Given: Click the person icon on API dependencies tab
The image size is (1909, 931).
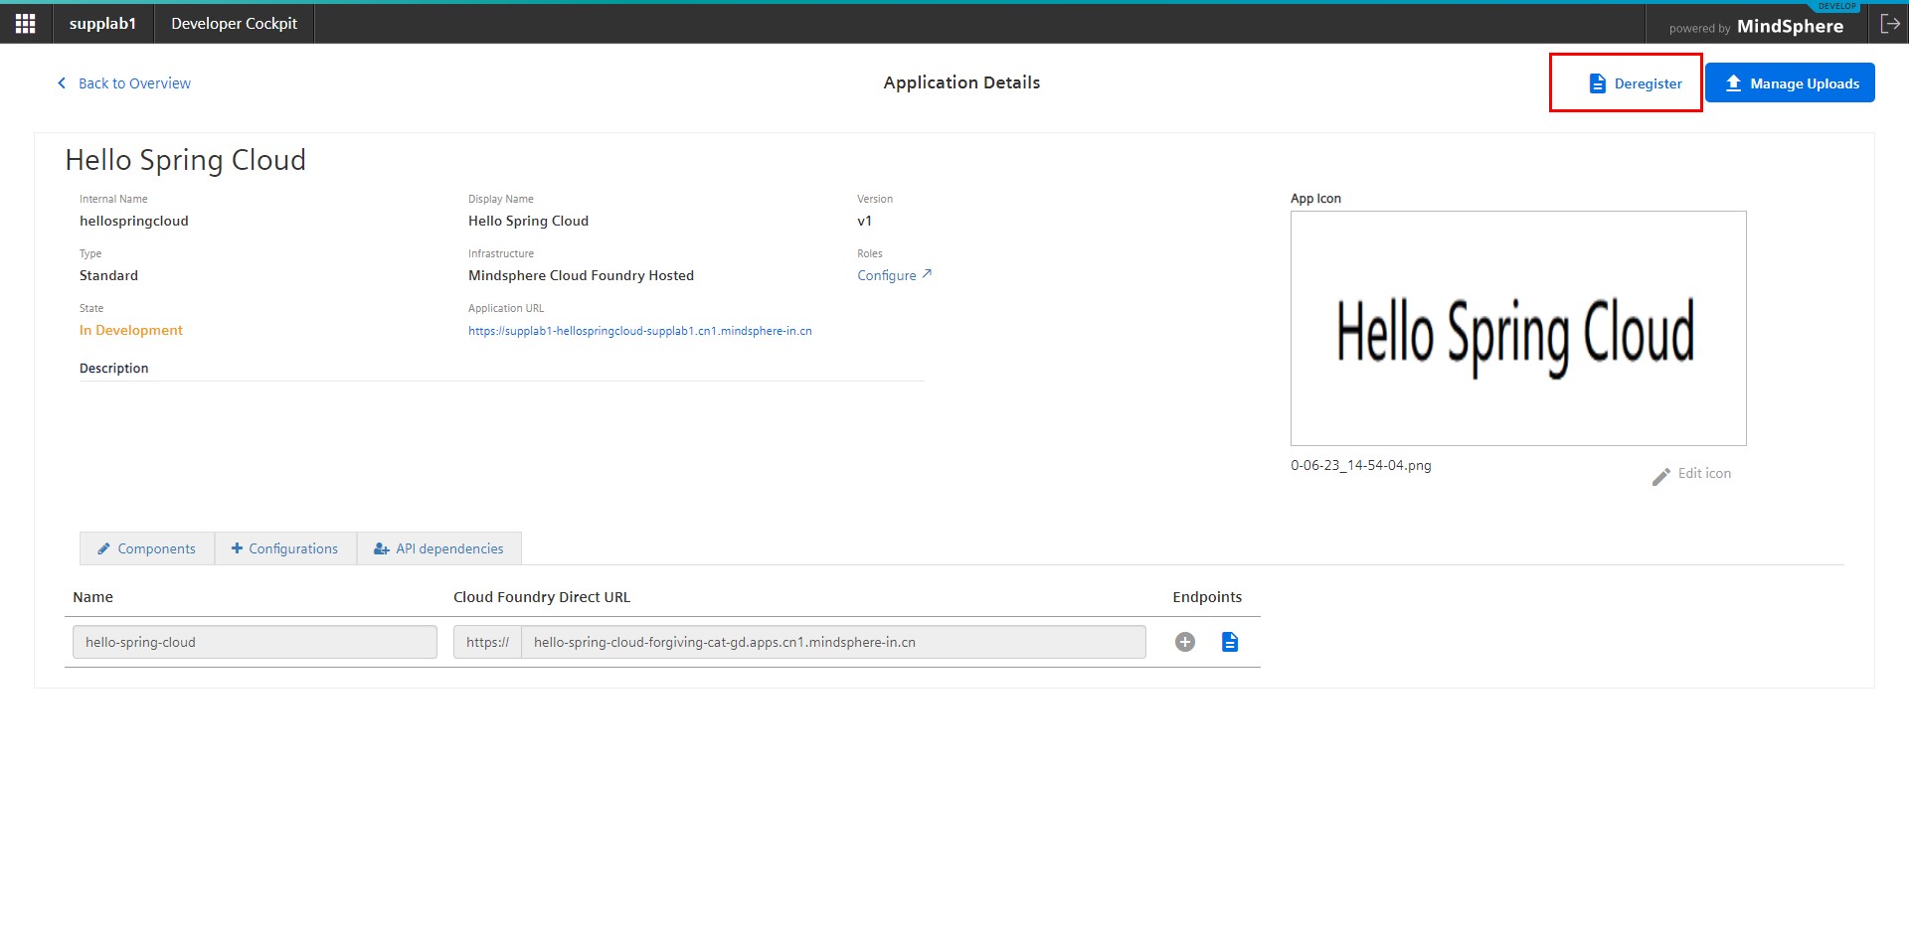Looking at the screenshot, I should [381, 547].
